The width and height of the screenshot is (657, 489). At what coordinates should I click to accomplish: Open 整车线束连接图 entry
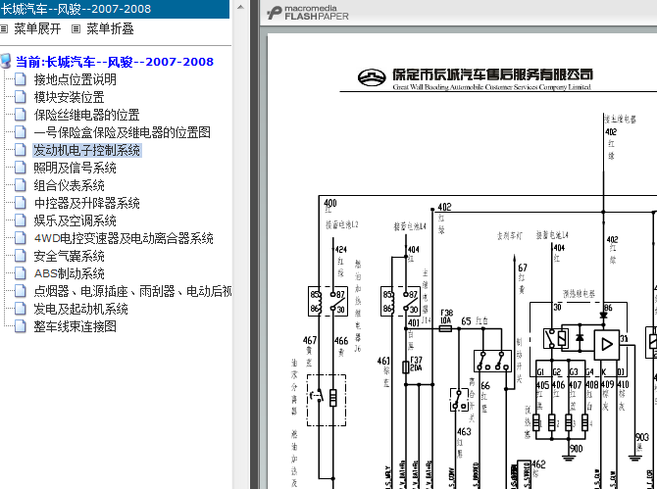click(x=75, y=326)
